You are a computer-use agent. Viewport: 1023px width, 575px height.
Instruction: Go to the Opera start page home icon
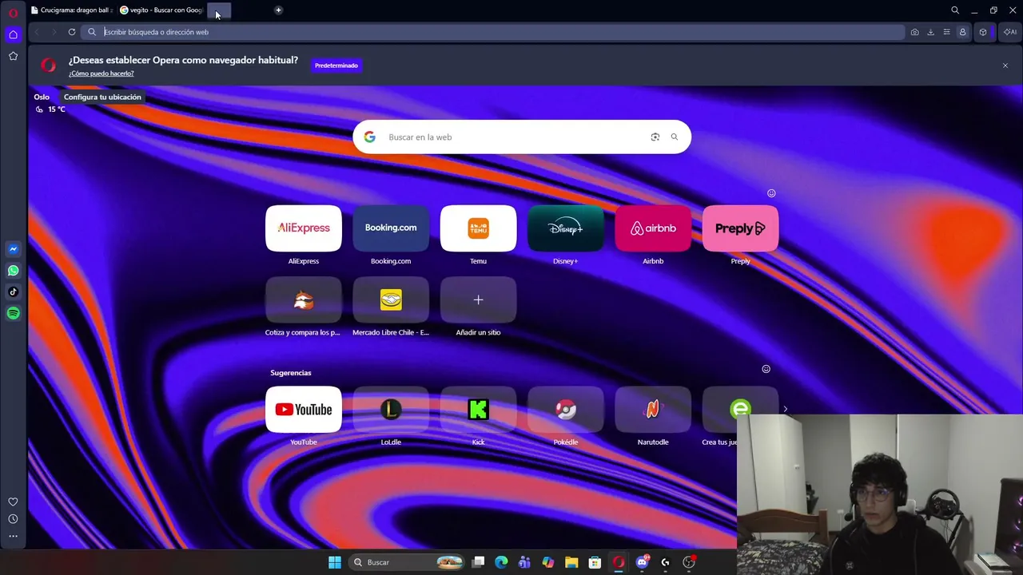13,34
